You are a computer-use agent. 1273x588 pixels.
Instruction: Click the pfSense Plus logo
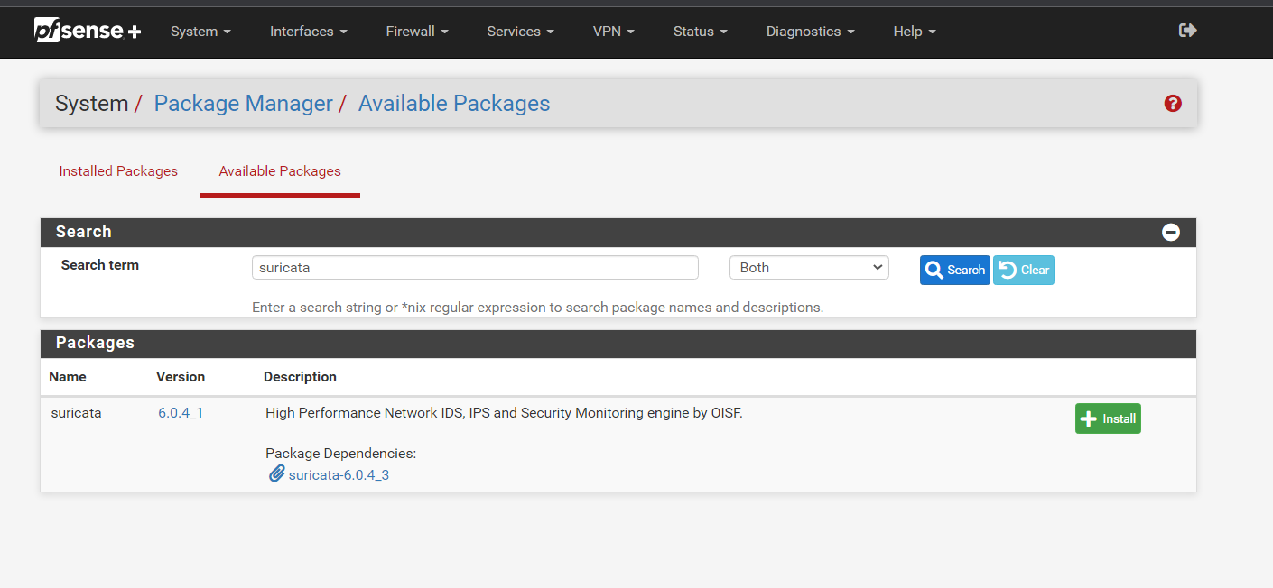pyautogui.click(x=88, y=31)
